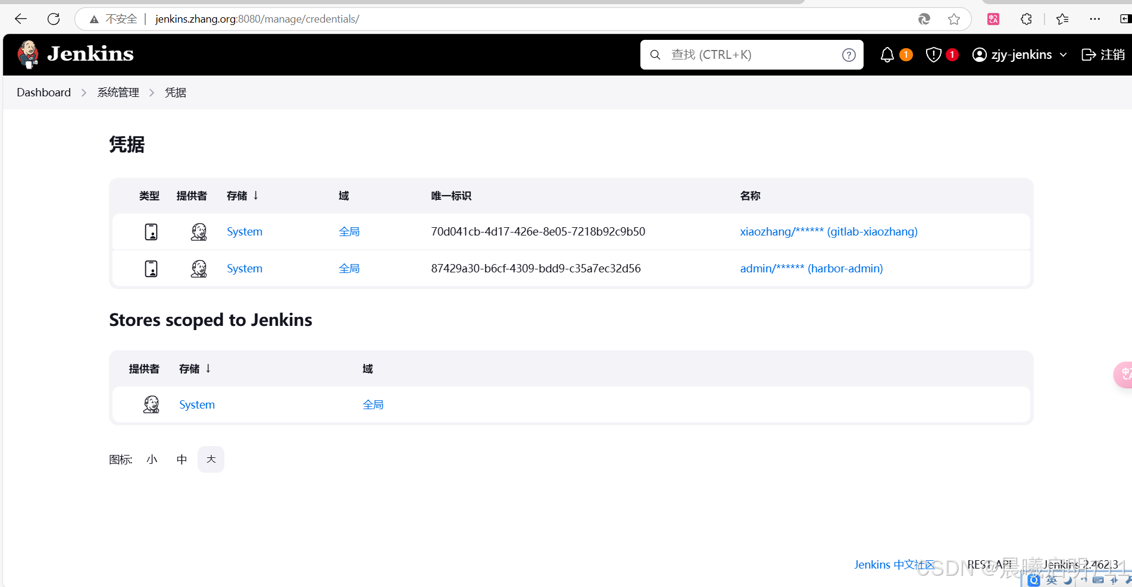Open REST API footer link
This screenshot has height=587, width=1132.
[x=989, y=565]
